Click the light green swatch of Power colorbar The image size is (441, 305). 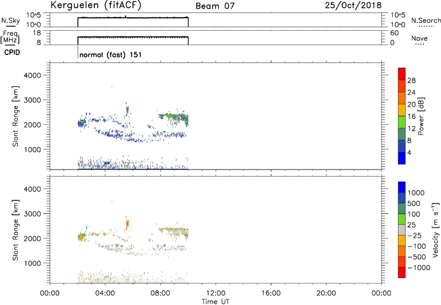402,122
